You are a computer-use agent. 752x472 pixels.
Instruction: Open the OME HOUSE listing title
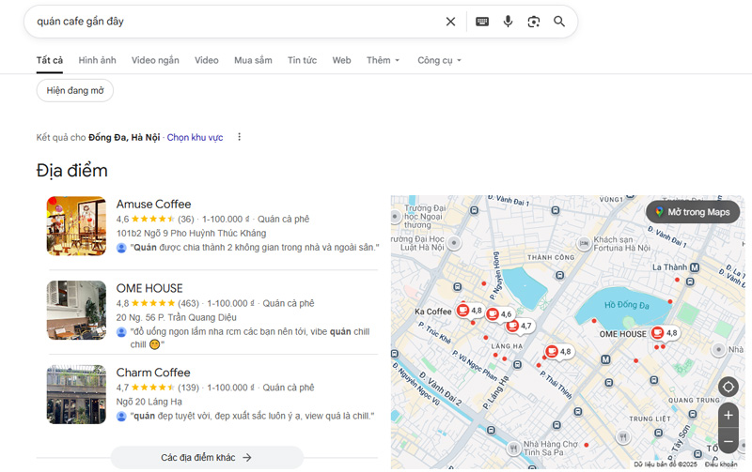(149, 288)
